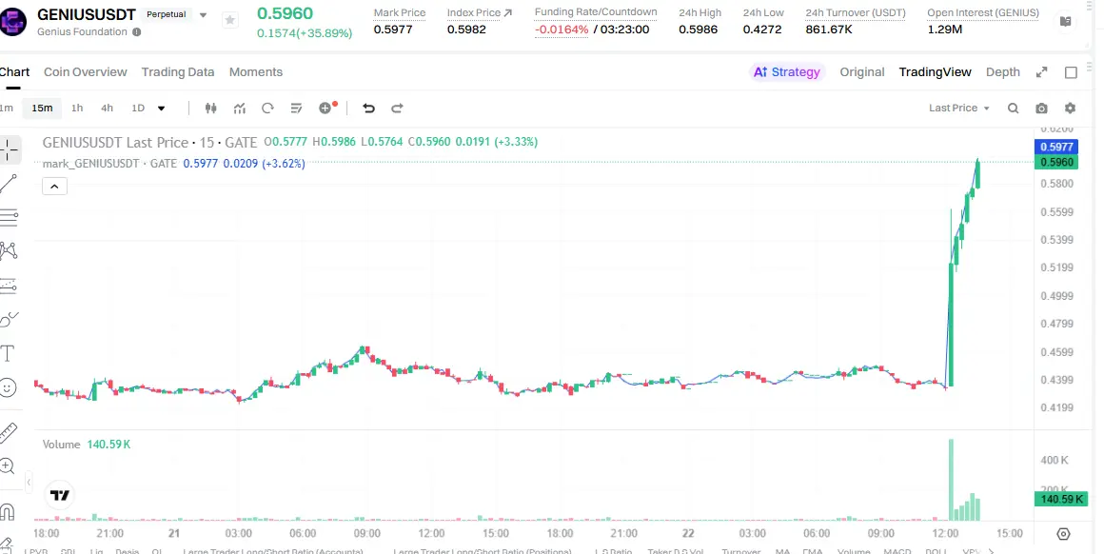Add GENIUSUSDT to favorites with star
This screenshot has height=554, width=1104.
point(229,20)
